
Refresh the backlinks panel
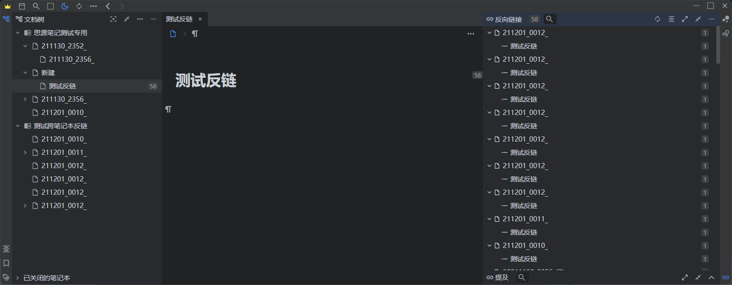pyautogui.click(x=658, y=19)
